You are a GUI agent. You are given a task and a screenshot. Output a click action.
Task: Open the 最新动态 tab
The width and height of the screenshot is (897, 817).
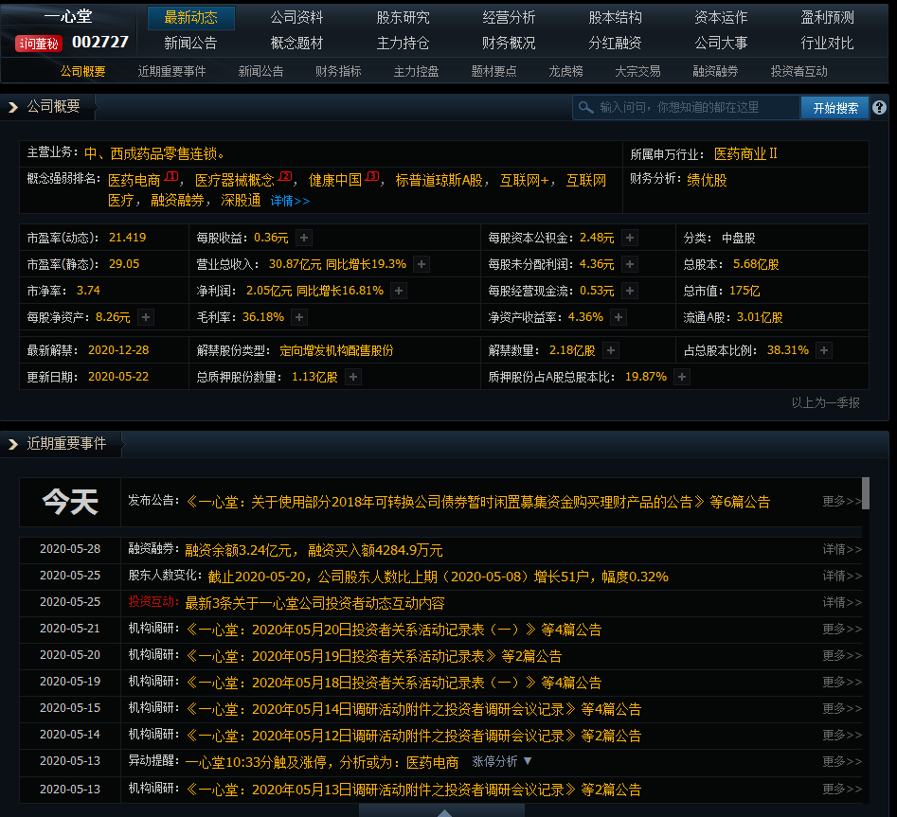click(191, 18)
